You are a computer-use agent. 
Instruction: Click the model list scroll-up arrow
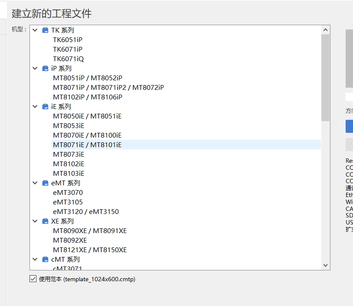[x=325, y=30]
